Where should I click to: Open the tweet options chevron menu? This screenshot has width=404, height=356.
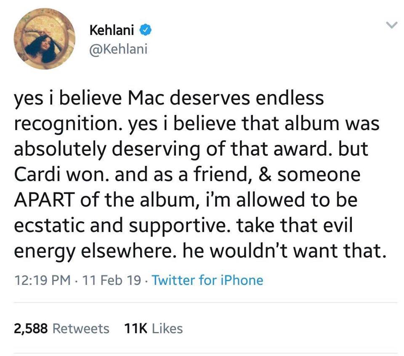point(391,26)
